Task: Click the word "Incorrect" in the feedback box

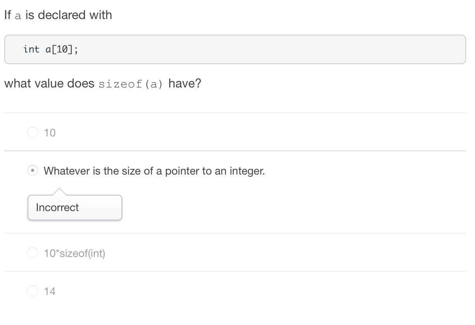Action: point(57,208)
